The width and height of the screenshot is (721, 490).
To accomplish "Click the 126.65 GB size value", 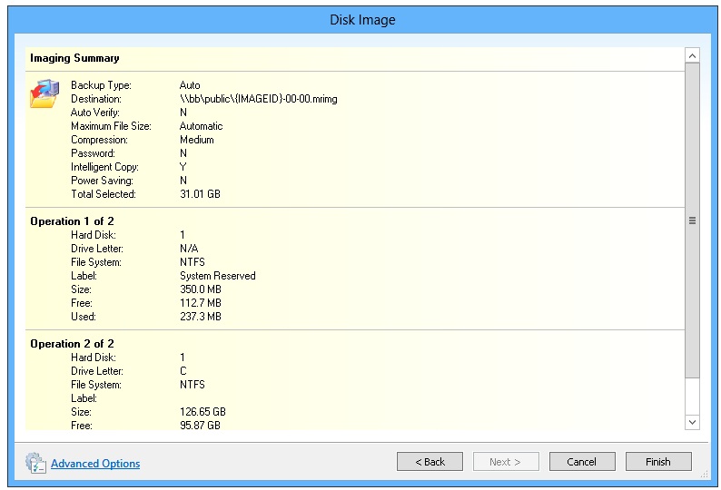I will coord(202,412).
